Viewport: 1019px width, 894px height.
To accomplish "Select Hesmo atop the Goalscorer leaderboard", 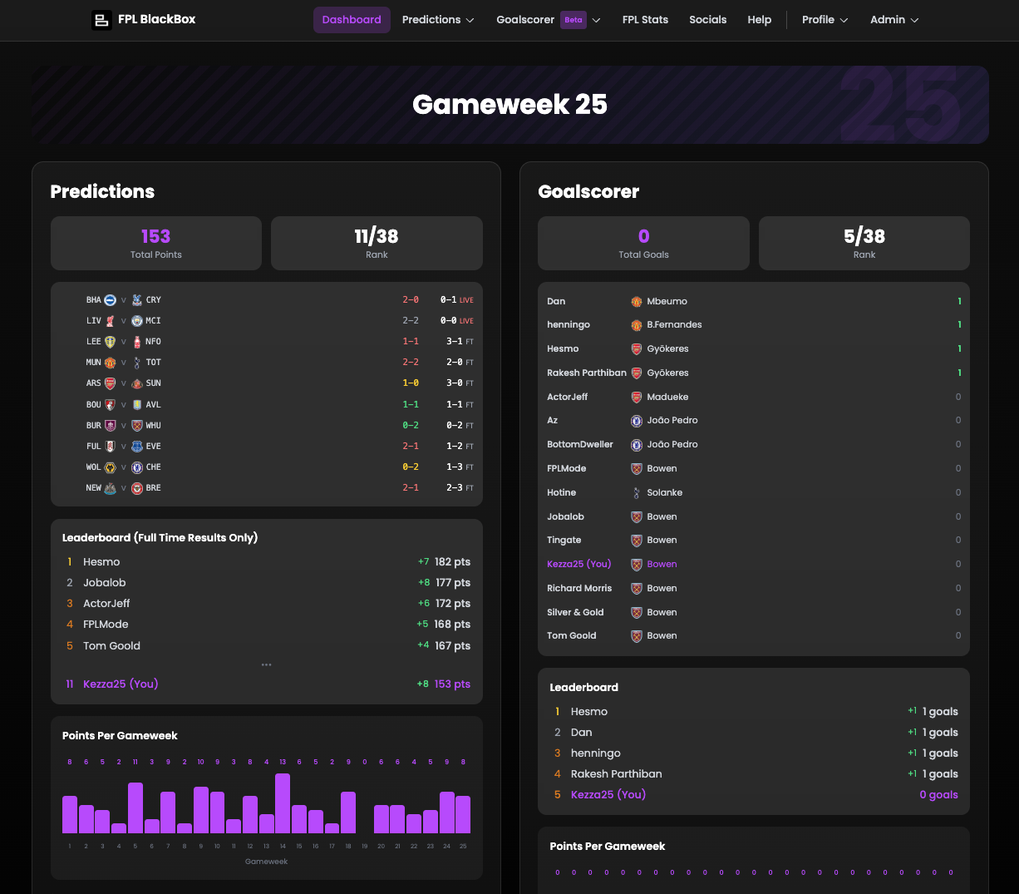I will point(589,711).
